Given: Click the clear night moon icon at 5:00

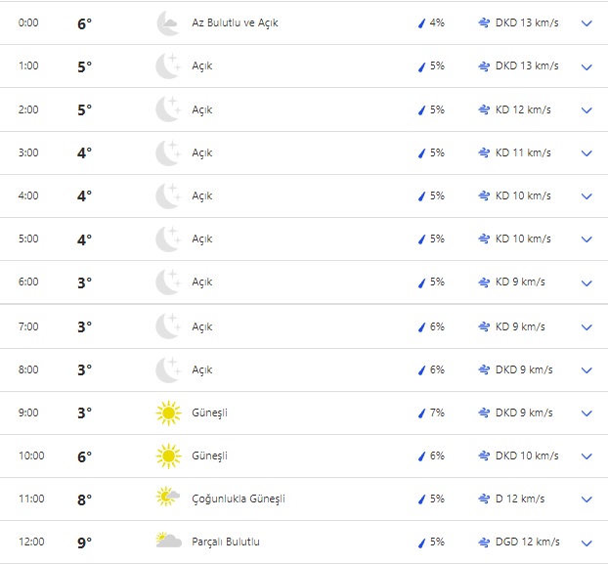Looking at the screenshot, I should click(168, 239).
